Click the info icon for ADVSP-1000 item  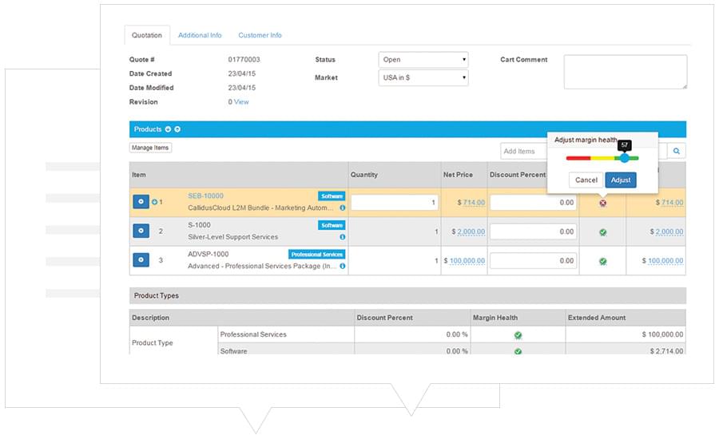343,266
